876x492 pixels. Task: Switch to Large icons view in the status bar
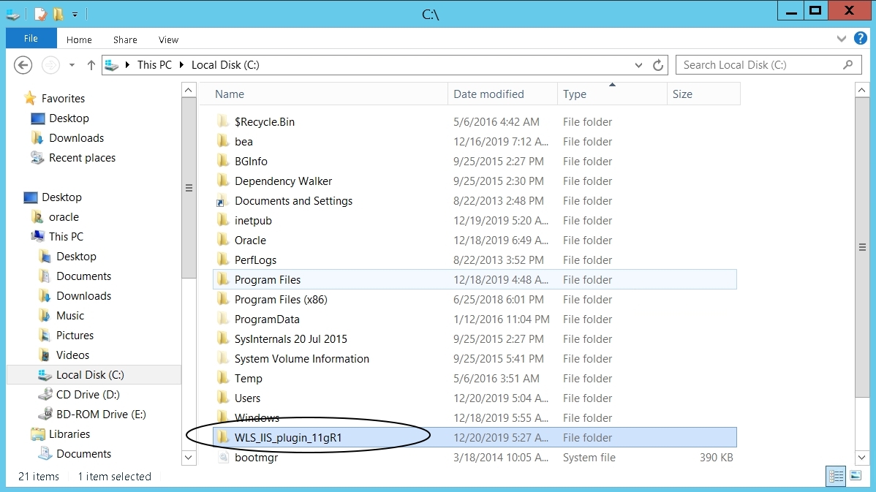[x=856, y=476]
